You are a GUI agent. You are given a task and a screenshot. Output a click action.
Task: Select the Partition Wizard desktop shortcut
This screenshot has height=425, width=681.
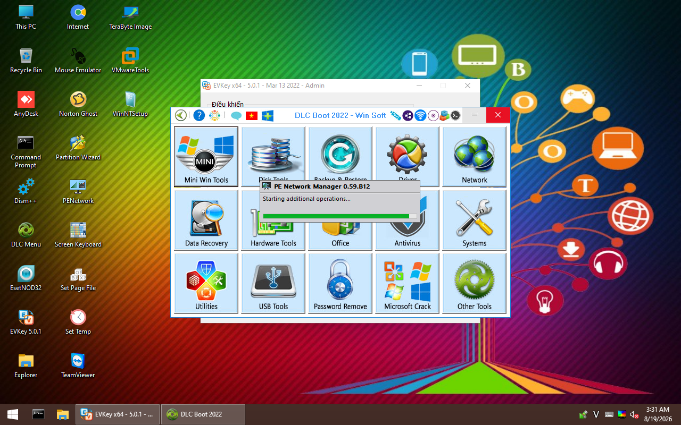click(78, 148)
